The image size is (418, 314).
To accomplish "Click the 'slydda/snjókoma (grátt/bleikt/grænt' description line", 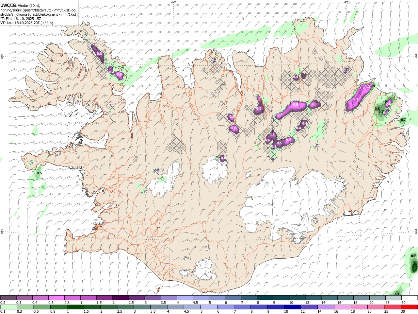I will pos(39,14).
